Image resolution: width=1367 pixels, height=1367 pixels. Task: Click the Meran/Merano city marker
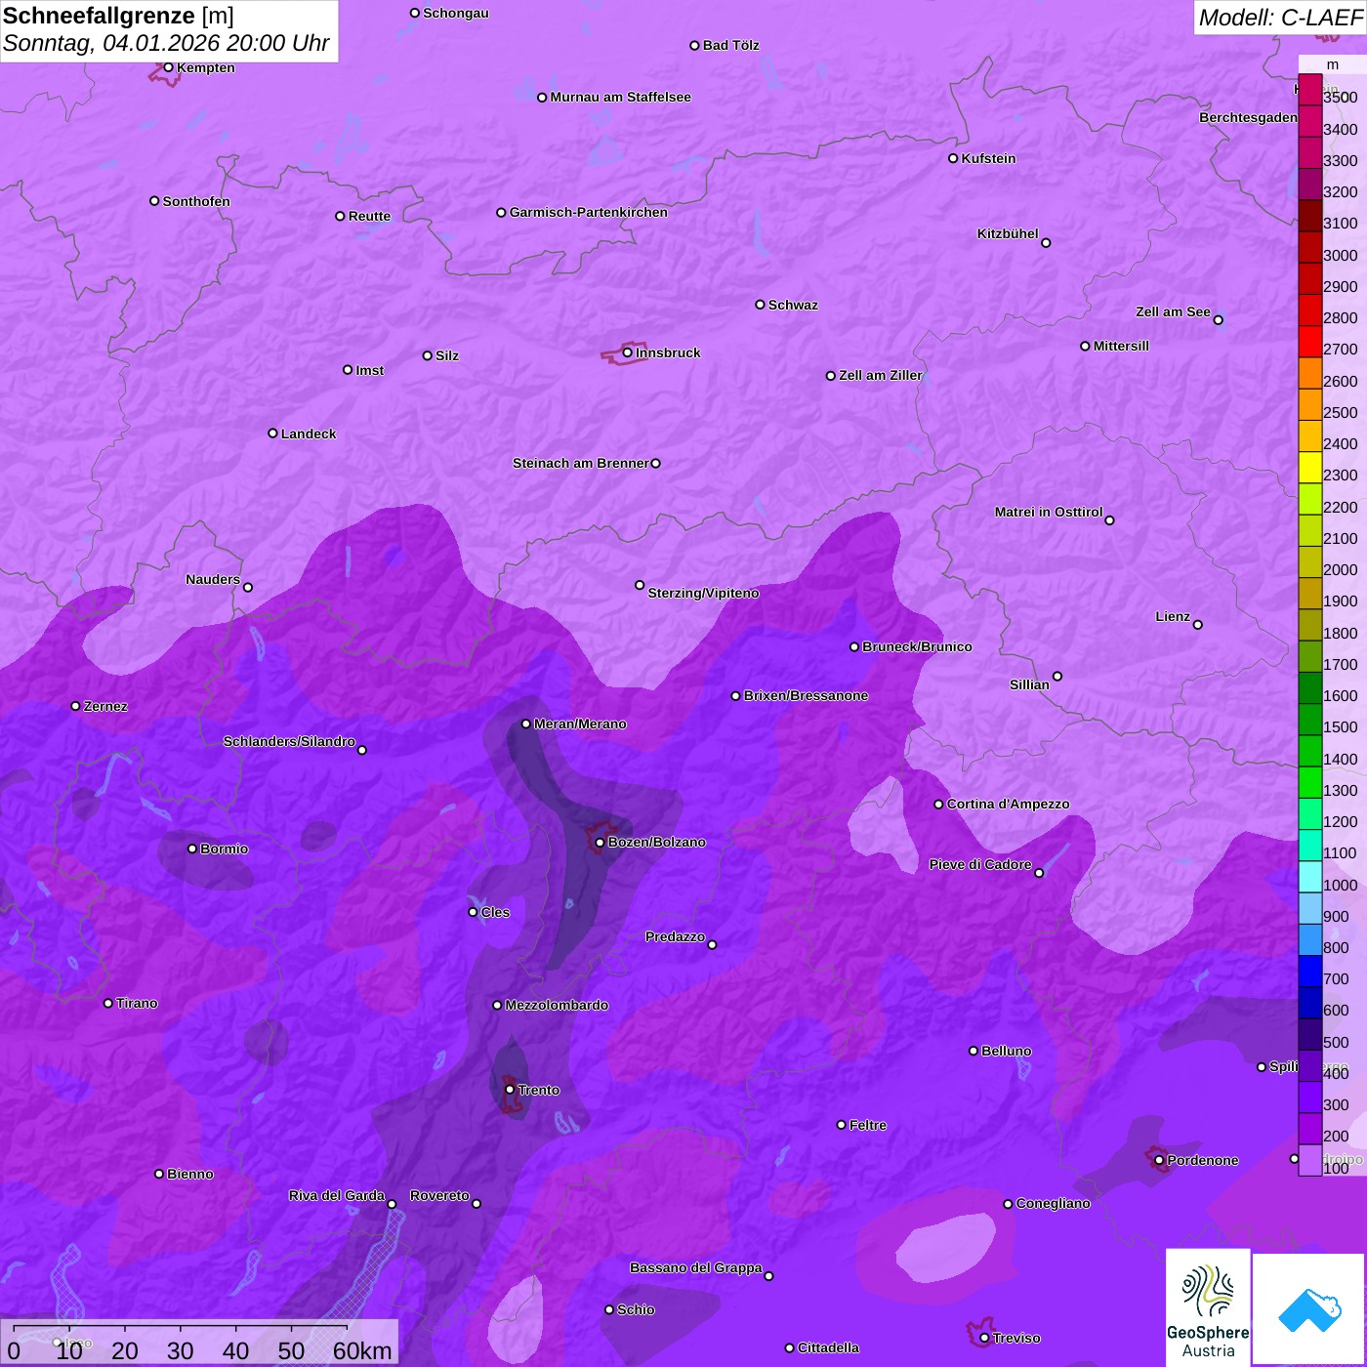tap(526, 724)
